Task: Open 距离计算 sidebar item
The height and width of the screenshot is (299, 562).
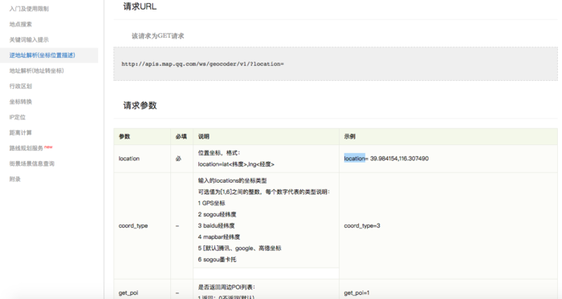Action: 20,133
